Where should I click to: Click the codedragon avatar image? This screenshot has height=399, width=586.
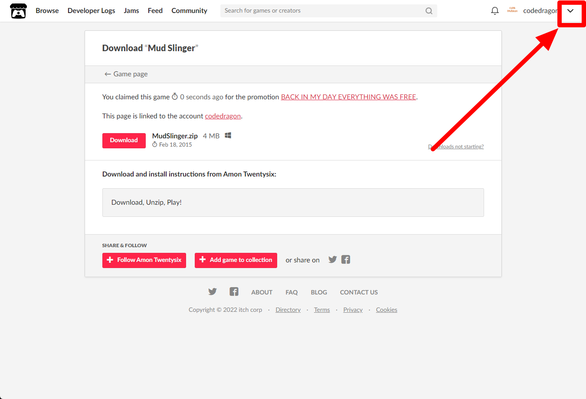512,10
